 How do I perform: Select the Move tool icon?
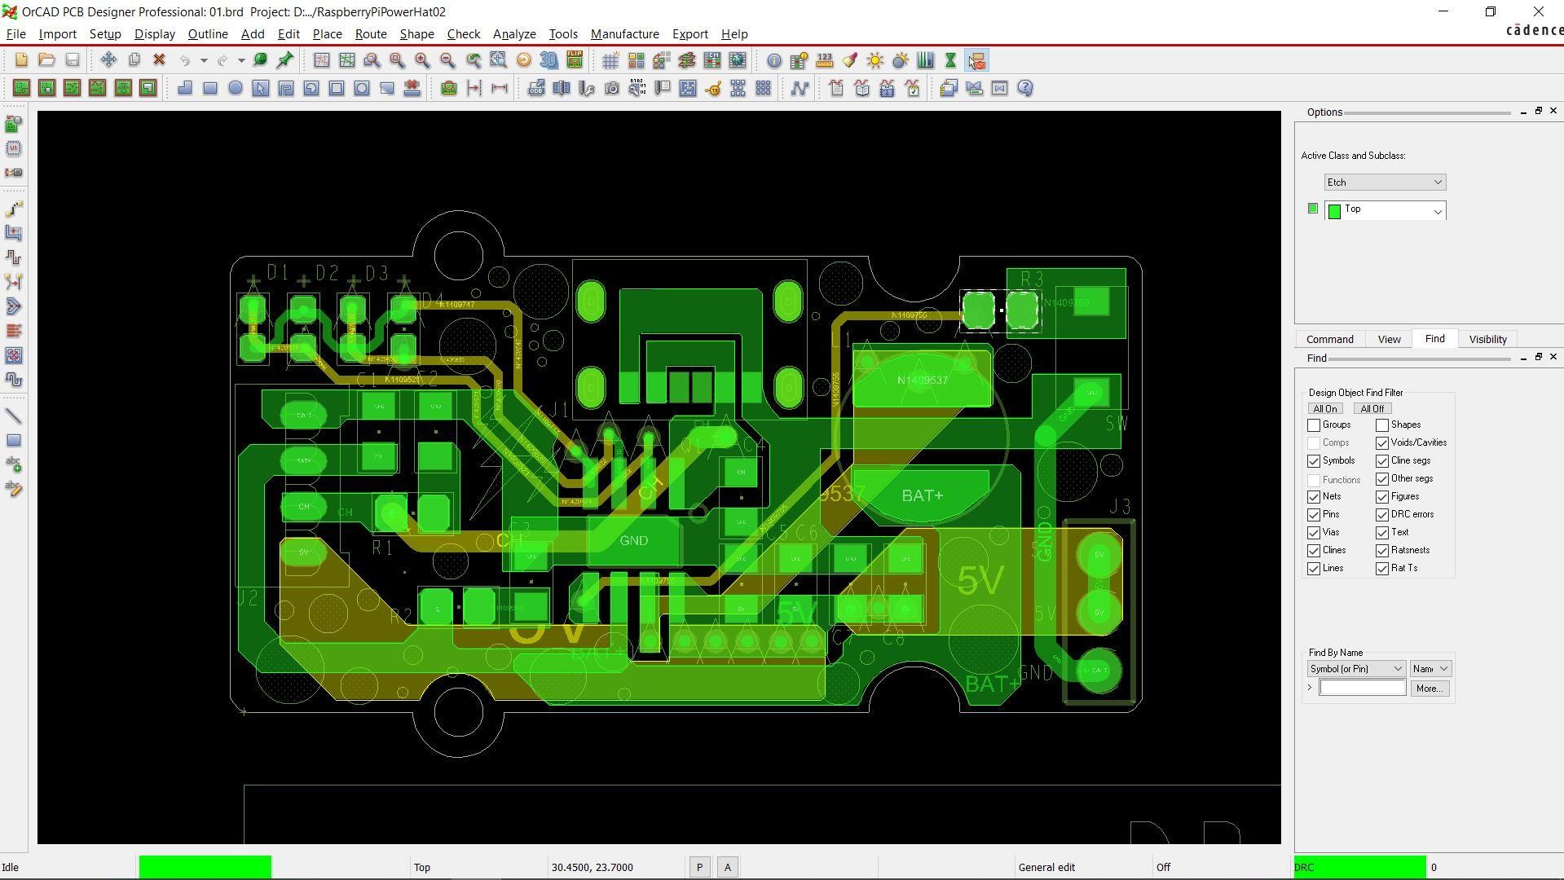pyautogui.click(x=108, y=60)
